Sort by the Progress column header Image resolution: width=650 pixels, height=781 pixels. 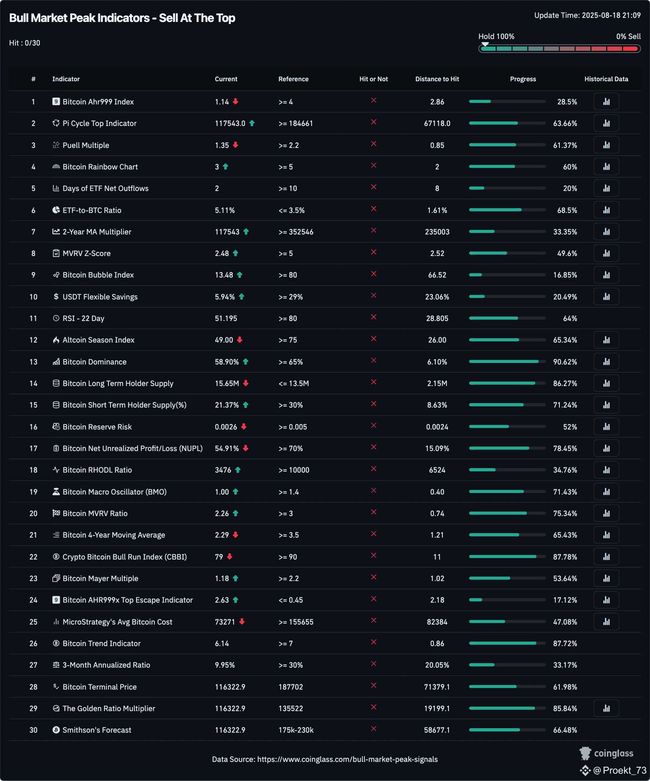523,79
